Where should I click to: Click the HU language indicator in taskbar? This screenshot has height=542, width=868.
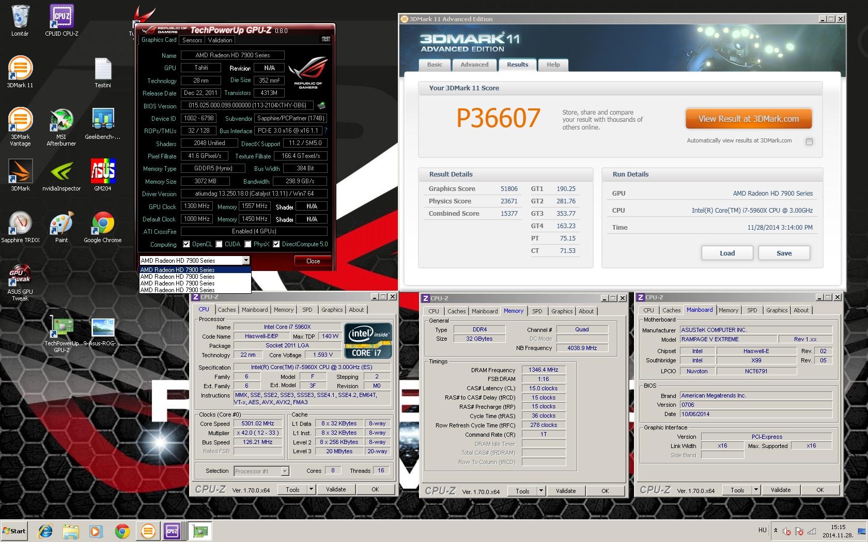(x=763, y=530)
